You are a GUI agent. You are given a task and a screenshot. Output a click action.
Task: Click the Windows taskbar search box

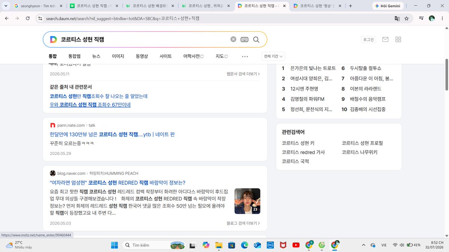(x=154, y=245)
